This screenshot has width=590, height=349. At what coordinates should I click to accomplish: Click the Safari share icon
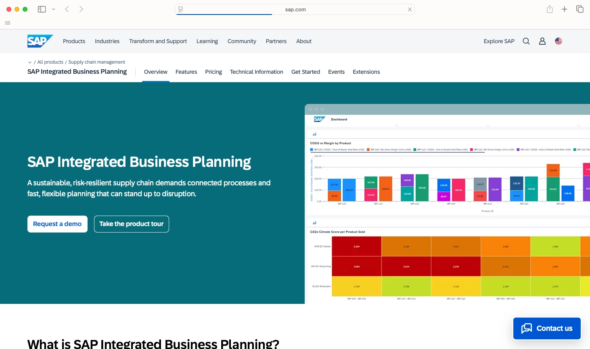coord(550,9)
